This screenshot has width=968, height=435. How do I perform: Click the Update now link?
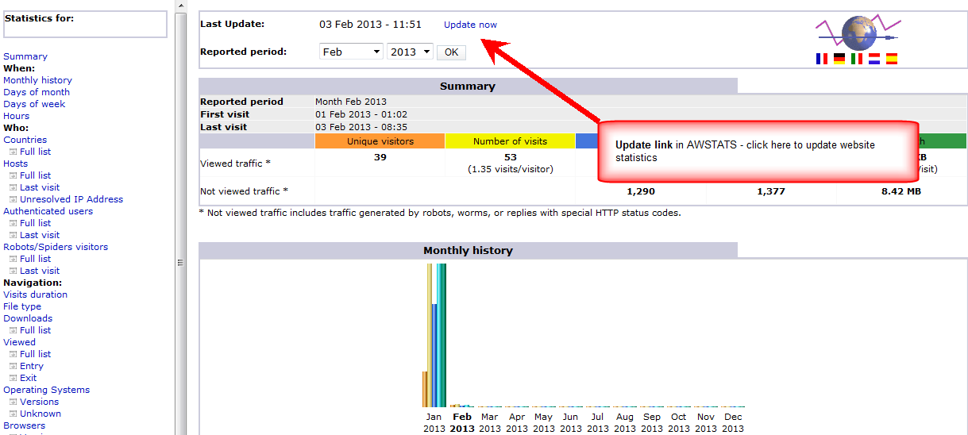click(x=470, y=25)
